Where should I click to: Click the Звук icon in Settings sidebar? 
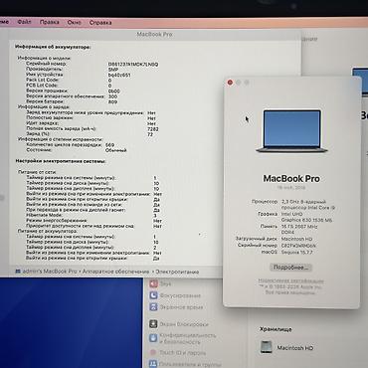click(x=153, y=283)
